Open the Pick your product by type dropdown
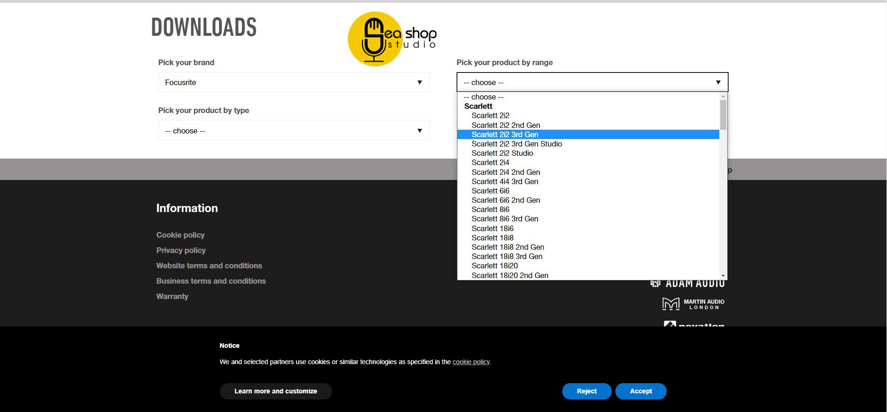The image size is (887, 412). point(294,130)
